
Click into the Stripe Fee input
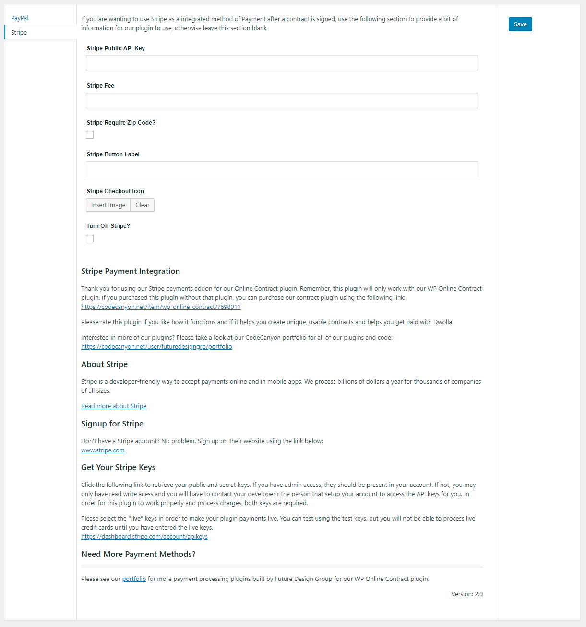[x=282, y=101]
